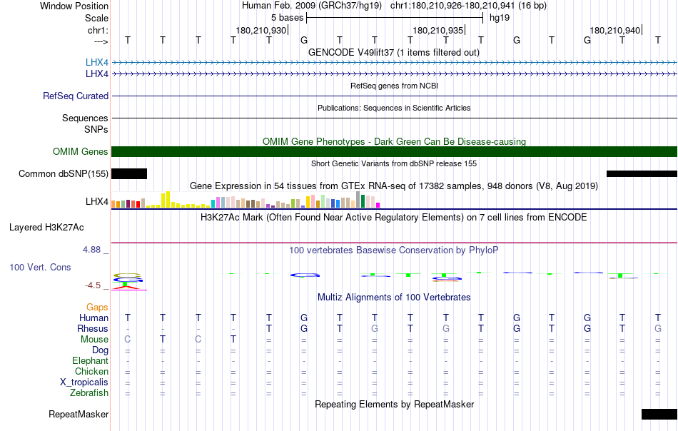The height and width of the screenshot is (431, 678).
Task: Click the RepeatMasker track label
Action: (79, 414)
